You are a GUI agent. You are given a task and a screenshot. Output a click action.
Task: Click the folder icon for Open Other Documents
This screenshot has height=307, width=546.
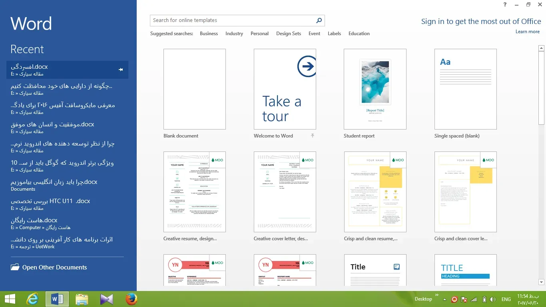pyautogui.click(x=15, y=267)
